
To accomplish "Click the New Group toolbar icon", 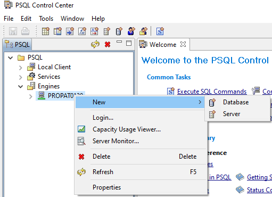I will pyautogui.click(x=143, y=31).
